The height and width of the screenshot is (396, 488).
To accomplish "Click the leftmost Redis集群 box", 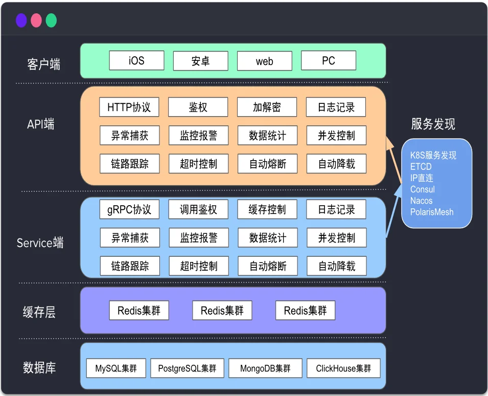I will coord(139,311).
